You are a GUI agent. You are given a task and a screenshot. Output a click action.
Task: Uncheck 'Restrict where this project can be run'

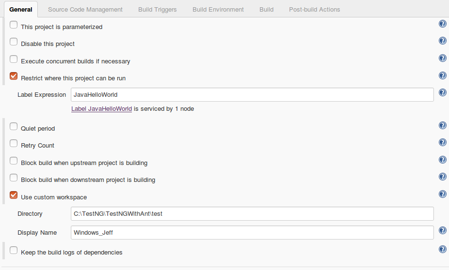coord(14,76)
